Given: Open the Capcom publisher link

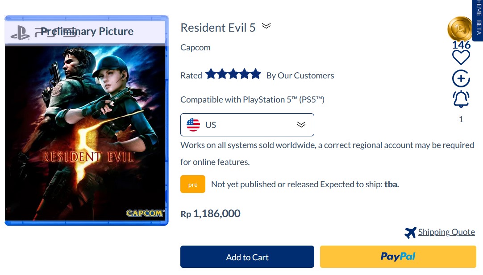Looking at the screenshot, I should coord(195,48).
